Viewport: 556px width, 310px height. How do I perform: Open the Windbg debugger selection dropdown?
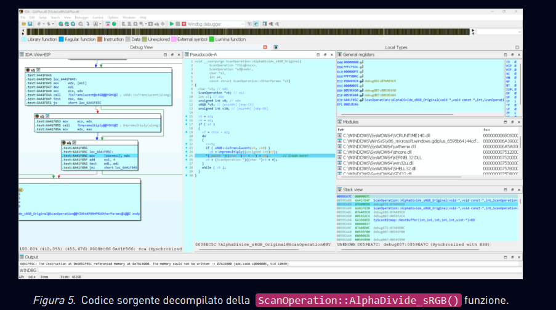pyautogui.click(x=216, y=24)
